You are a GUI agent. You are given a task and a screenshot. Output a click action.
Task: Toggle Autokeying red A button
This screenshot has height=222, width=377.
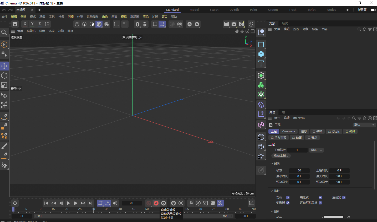pos(156,203)
